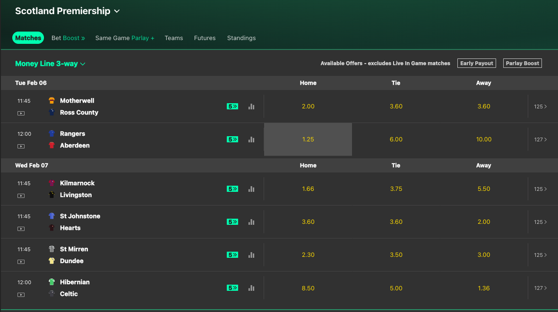
Task: Select the Matches tab
Action: (28, 38)
